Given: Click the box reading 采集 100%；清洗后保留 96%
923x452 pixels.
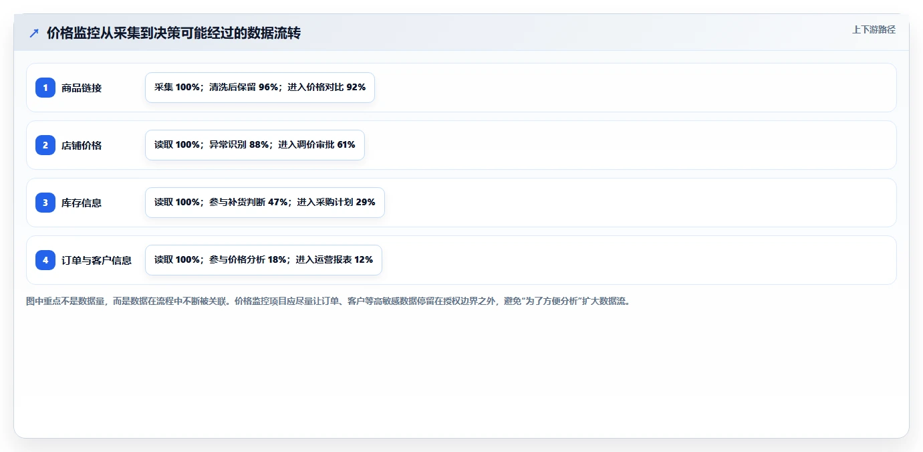Looking at the screenshot, I should [260, 88].
